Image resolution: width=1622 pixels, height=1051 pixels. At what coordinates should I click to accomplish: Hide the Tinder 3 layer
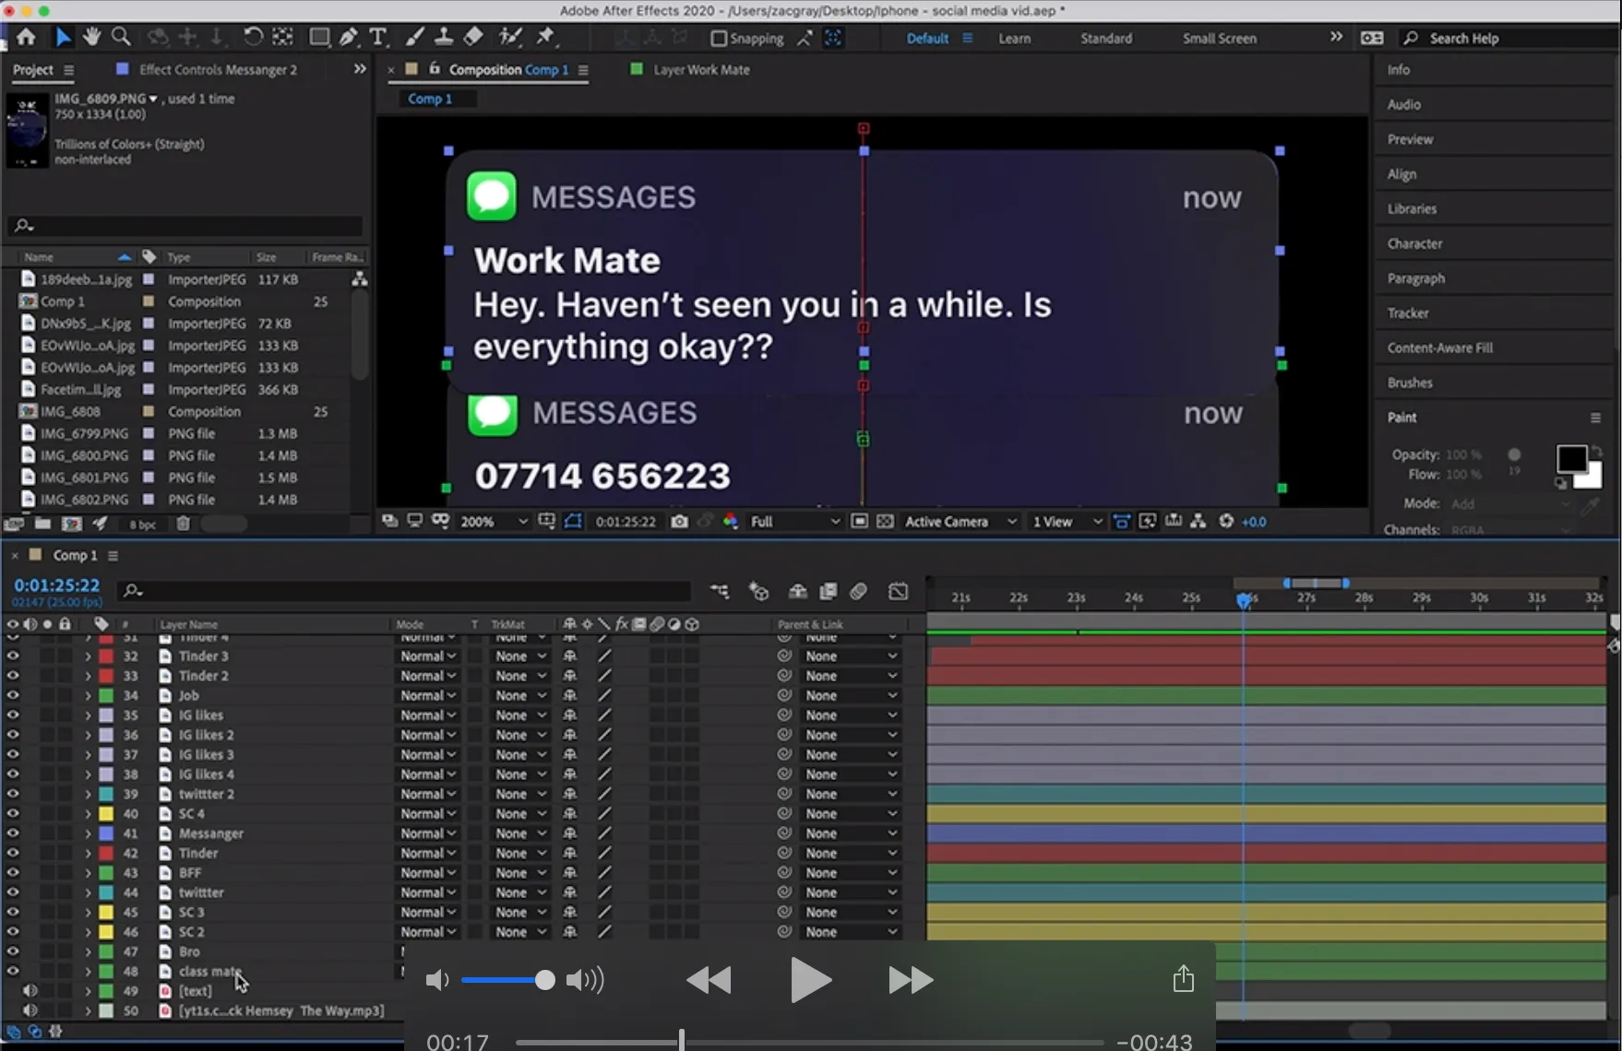[x=13, y=655]
